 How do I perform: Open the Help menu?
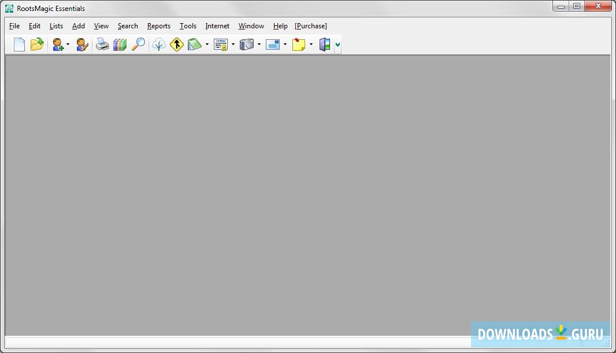tap(280, 26)
